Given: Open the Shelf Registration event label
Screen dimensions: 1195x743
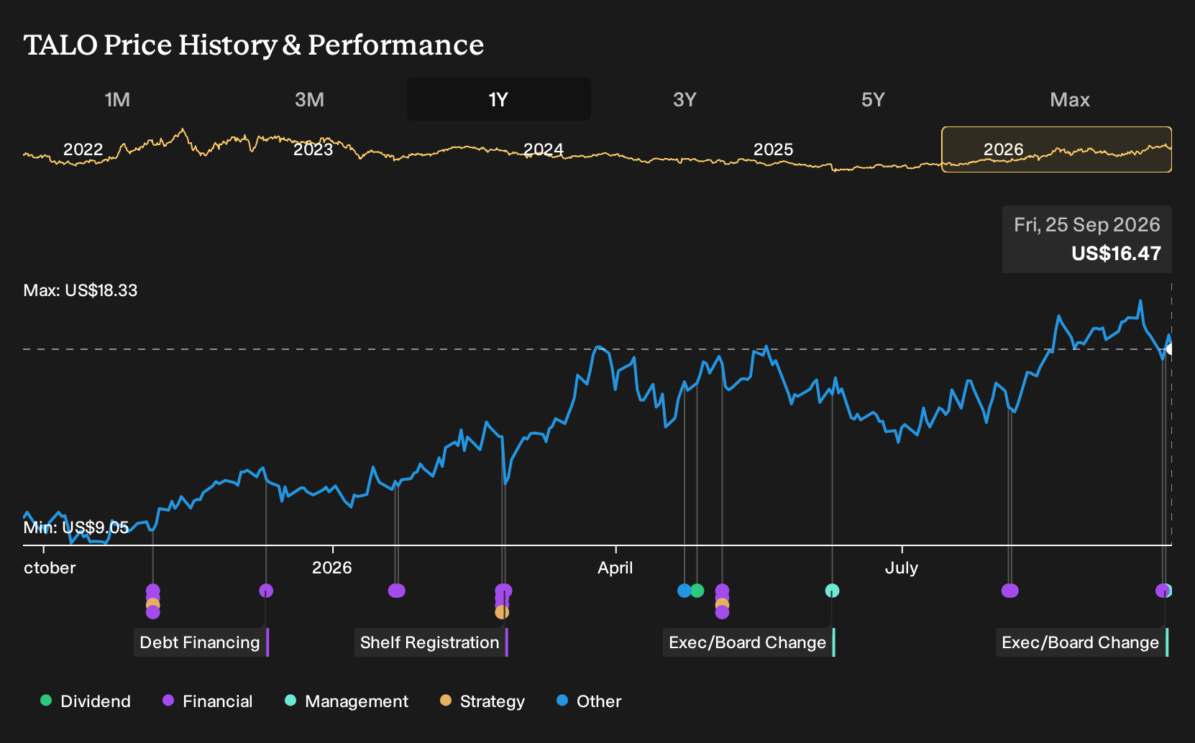Looking at the screenshot, I should (x=431, y=642).
